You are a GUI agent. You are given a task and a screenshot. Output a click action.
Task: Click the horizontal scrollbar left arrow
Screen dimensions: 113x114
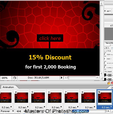point(66,78)
